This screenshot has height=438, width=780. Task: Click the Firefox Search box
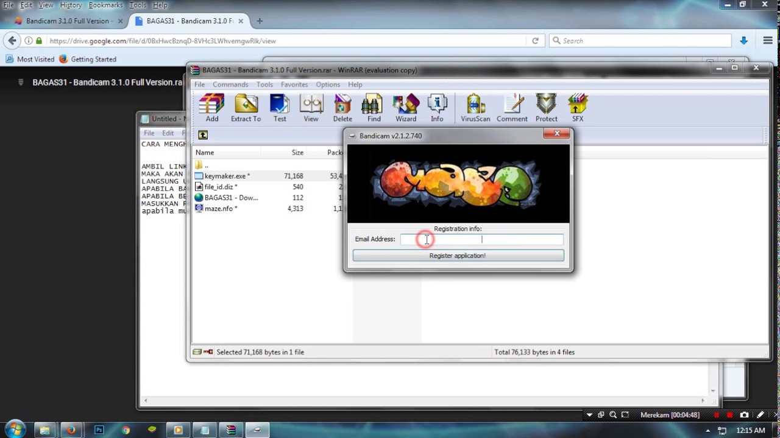point(640,41)
